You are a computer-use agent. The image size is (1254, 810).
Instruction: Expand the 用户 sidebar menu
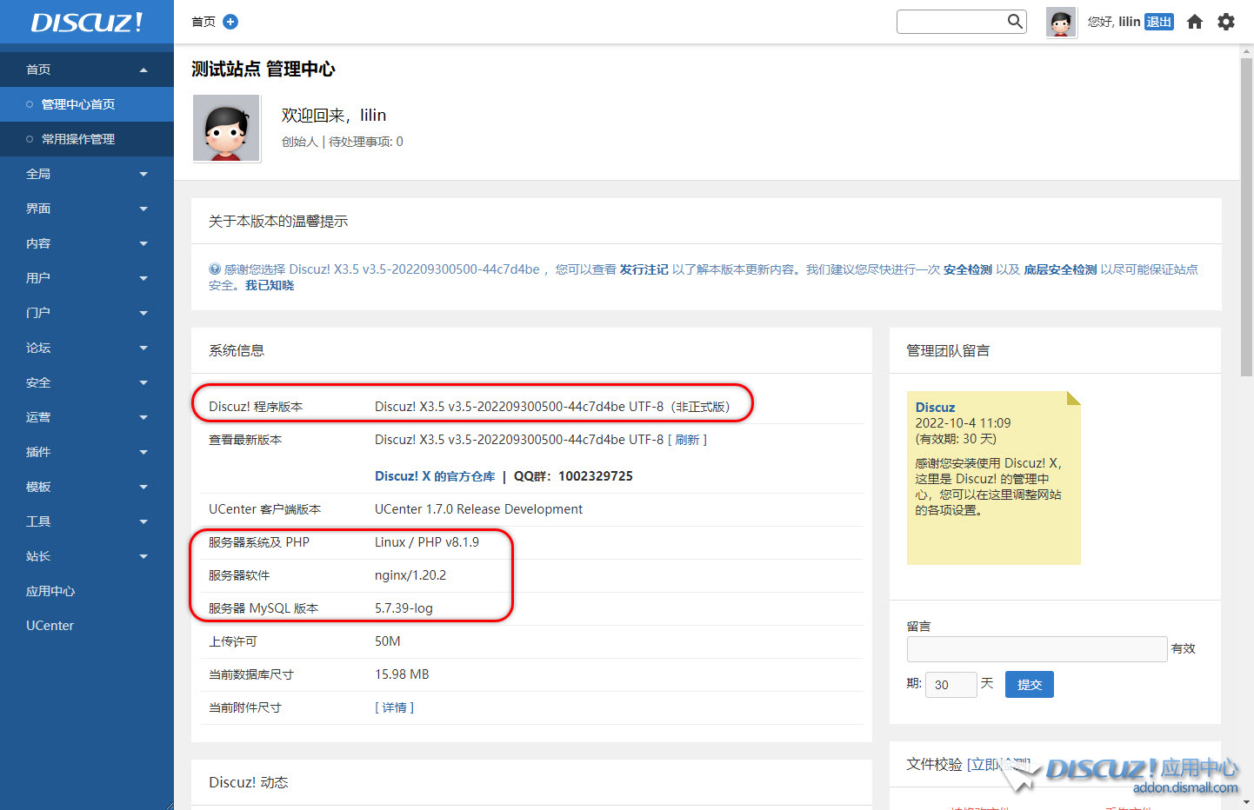click(87, 278)
